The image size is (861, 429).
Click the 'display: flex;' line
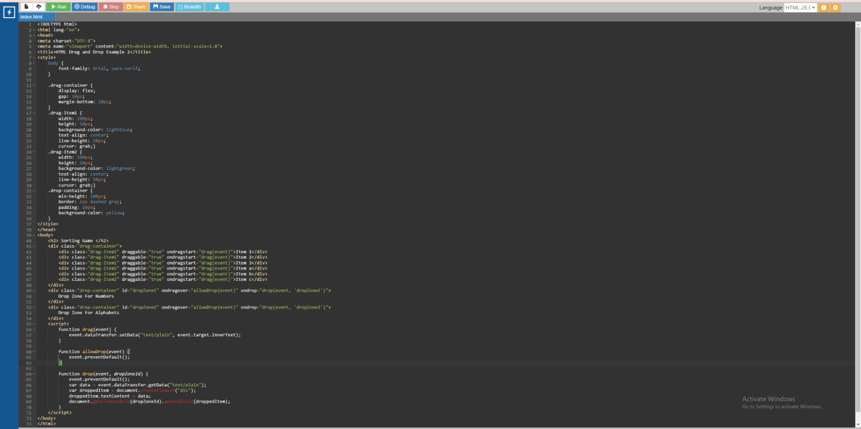(x=77, y=91)
